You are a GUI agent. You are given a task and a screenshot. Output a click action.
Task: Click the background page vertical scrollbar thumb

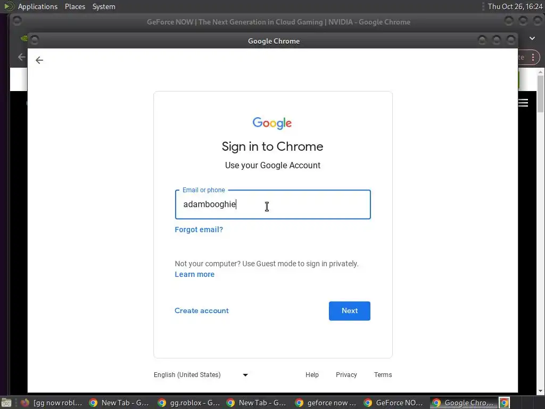click(541, 94)
